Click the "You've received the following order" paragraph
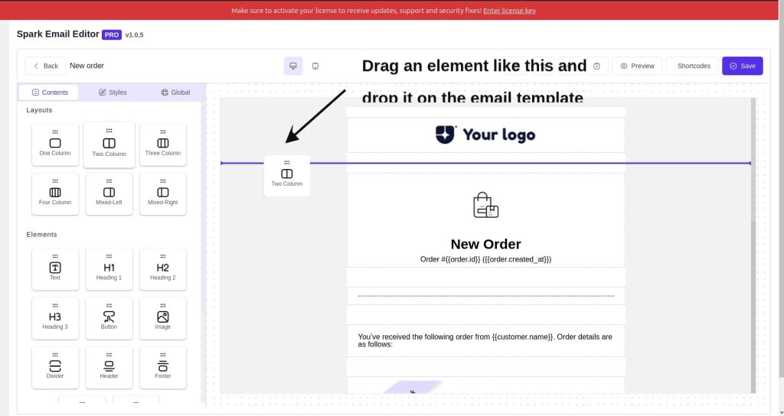This screenshot has height=416, width=784. pyautogui.click(x=485, y=340)
